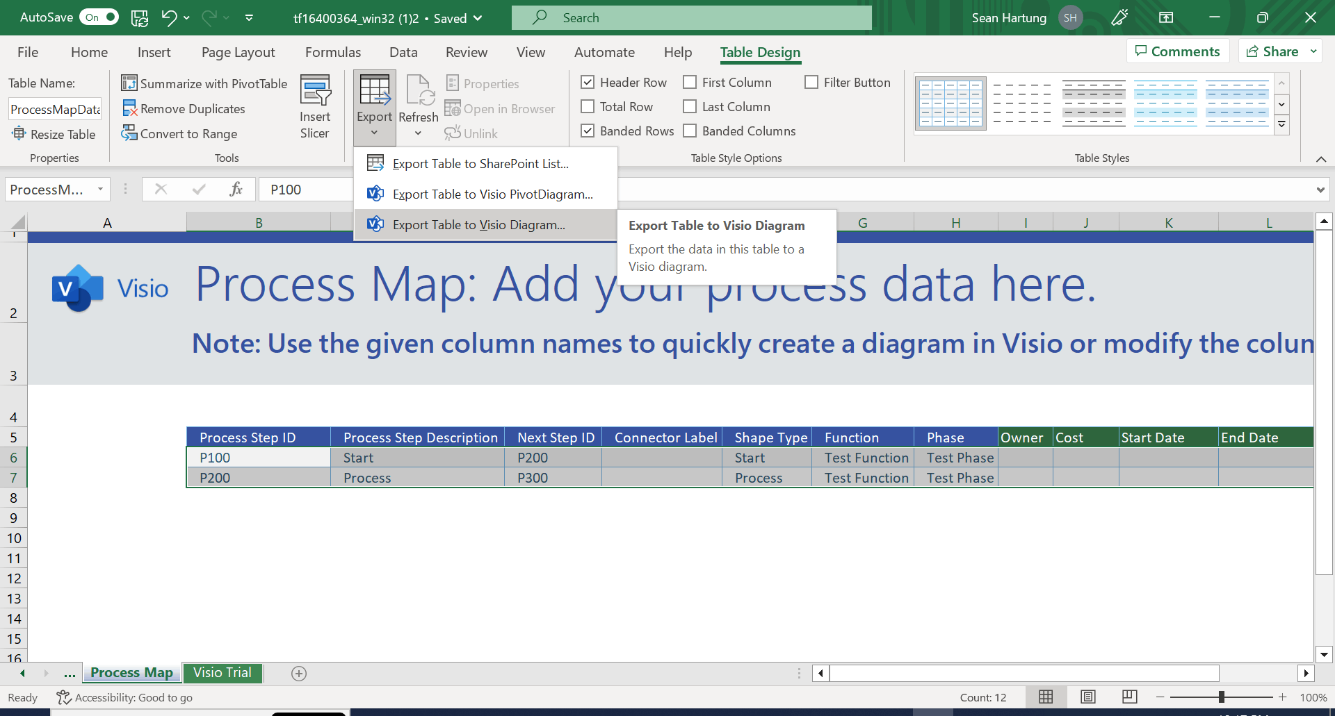Click the insert function fx icon

click(236, 189)
